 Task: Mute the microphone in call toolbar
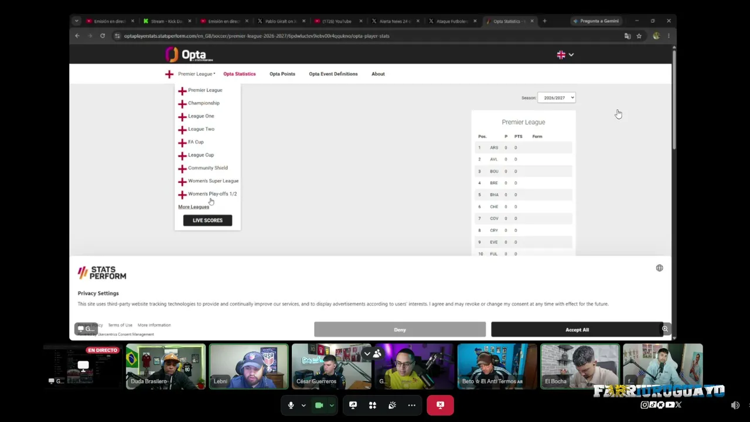(x=291, y=405)
